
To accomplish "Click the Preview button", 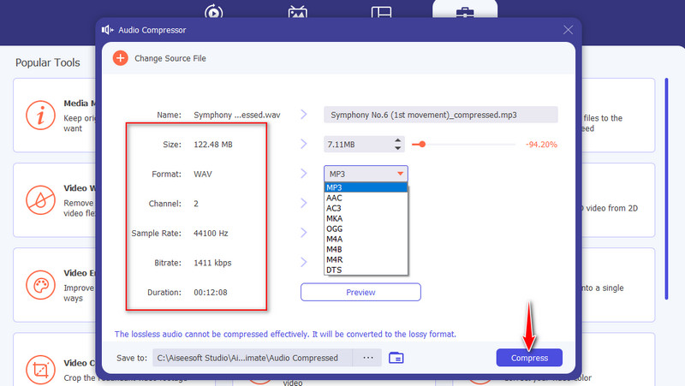I will pos(360,292).
